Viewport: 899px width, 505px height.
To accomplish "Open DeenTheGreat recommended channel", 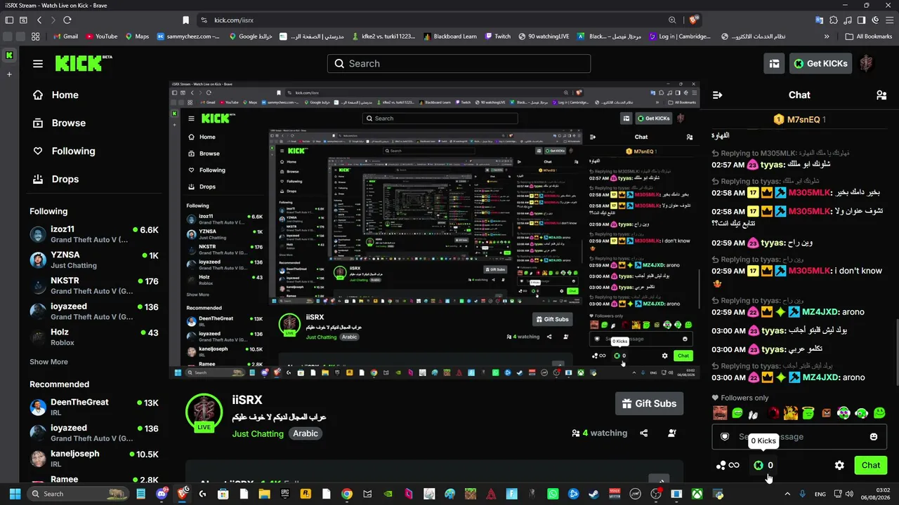I will 94,408.
